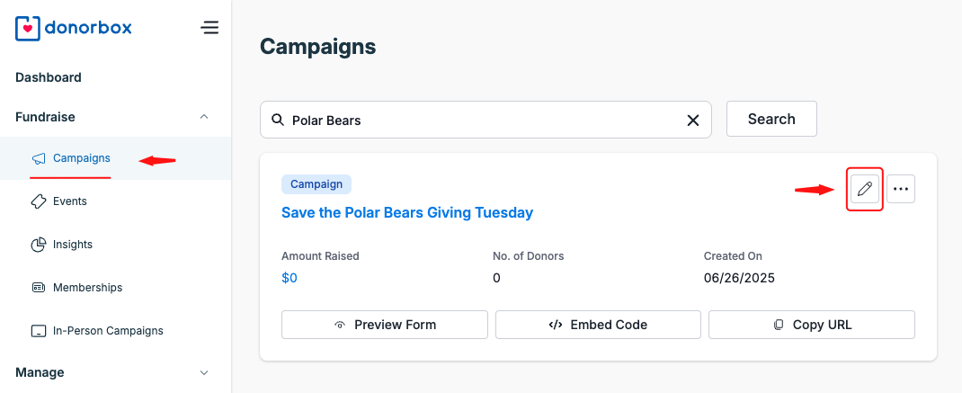
Task: Click the Embed Code button
Action: coord(598,325)
